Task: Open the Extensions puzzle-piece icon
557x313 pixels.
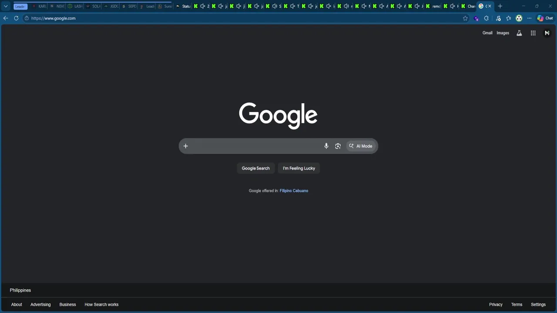Action: click(487, 18)
